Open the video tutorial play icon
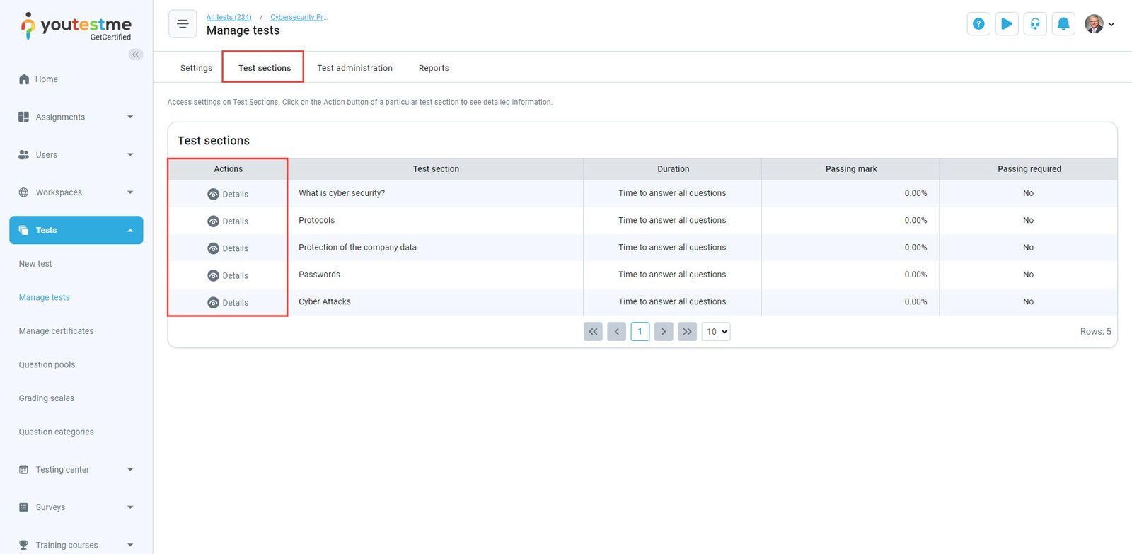The width and height of the screenshot is (1132, 554). coord(1007,24)
